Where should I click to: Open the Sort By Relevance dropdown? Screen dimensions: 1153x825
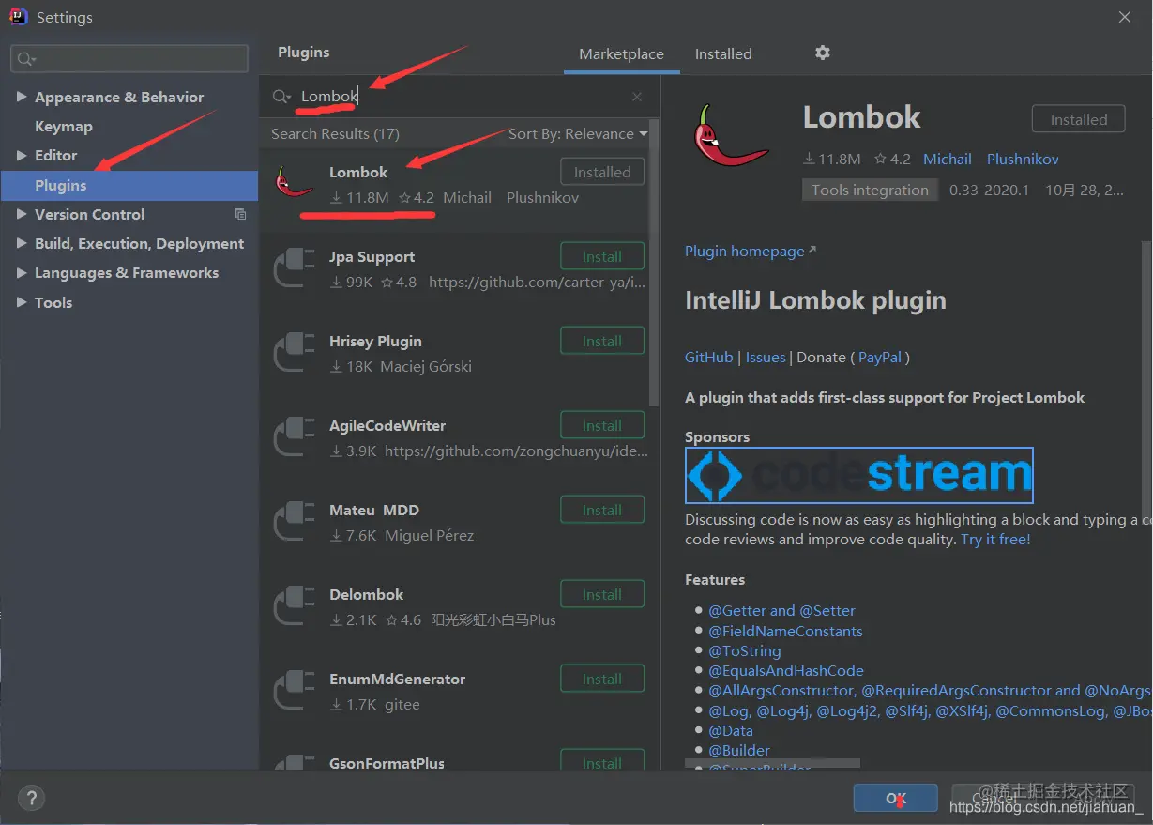pos(578,133)
